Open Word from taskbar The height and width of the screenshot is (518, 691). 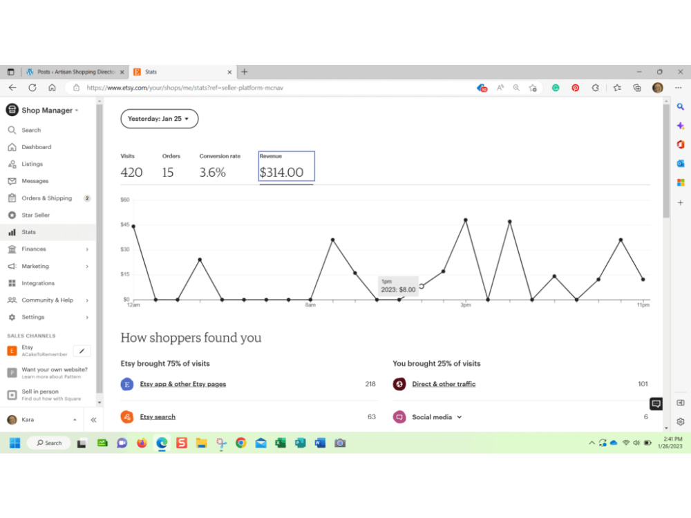(320, 443)
